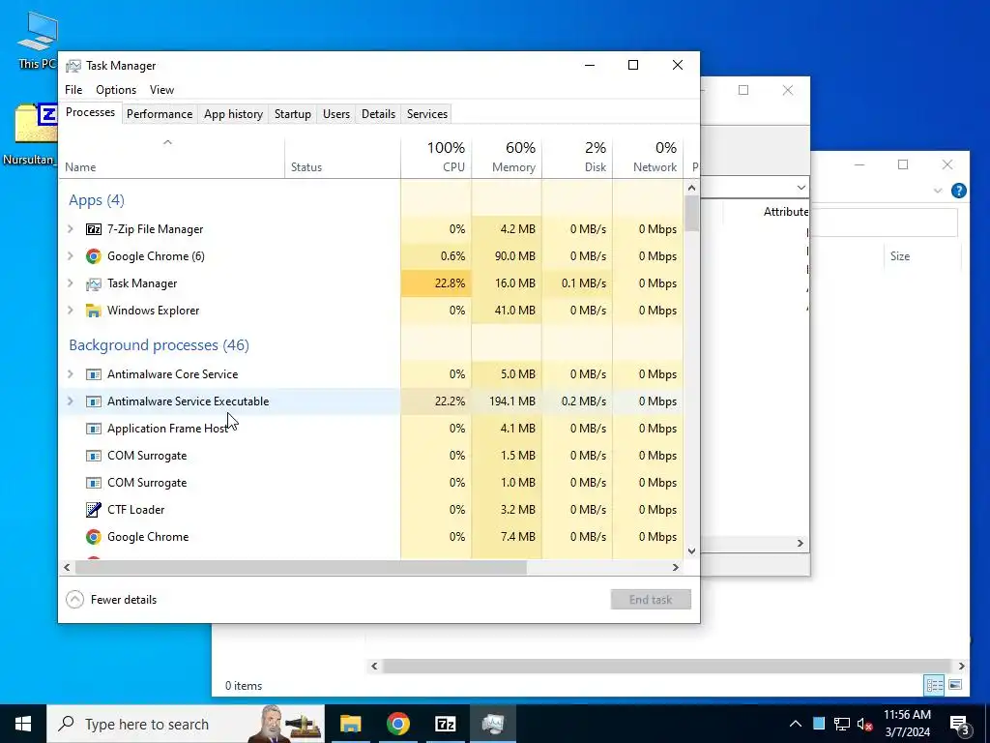Click the 7-Zip File Manager process icon
This screenshot has width=990, height=743.
(x=94, y=229)
